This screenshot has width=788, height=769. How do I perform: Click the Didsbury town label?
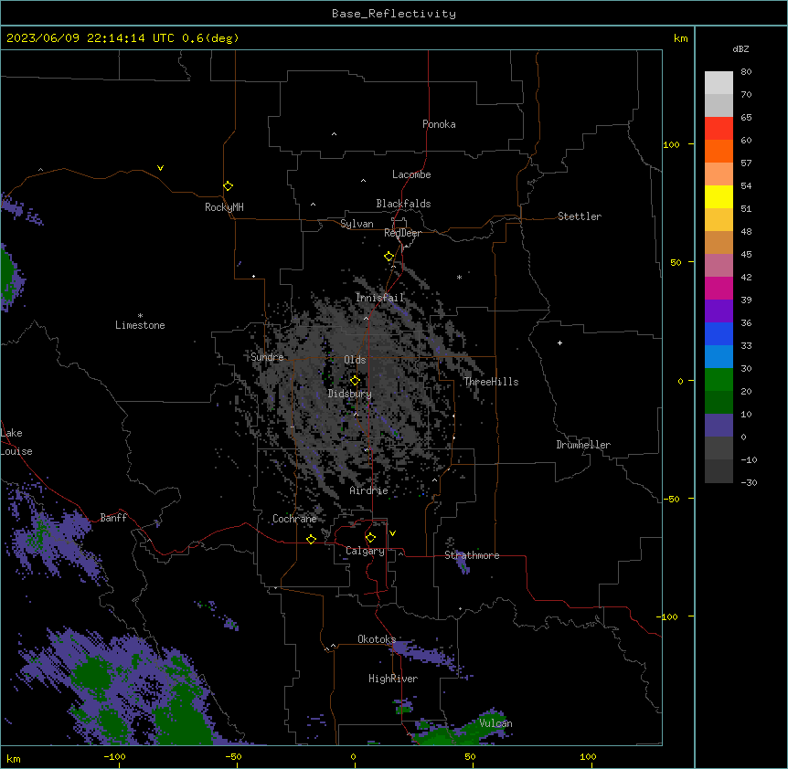(x=350, y=394)
